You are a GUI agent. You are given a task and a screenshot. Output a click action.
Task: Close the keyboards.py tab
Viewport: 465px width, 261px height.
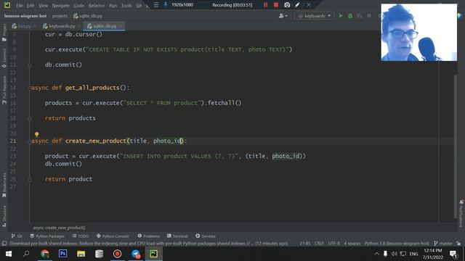tap(79, 26)
